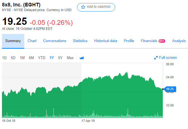Click the large 19.25 price quote
Image resolution: width=188 pixels, height=129 pixels.
(x=15, y=21)
